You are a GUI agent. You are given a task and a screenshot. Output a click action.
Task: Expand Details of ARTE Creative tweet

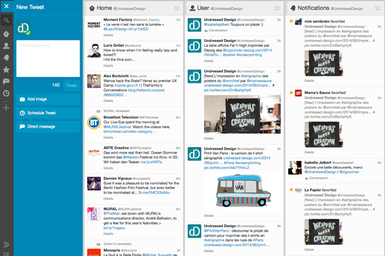click(x=108, y=168)
